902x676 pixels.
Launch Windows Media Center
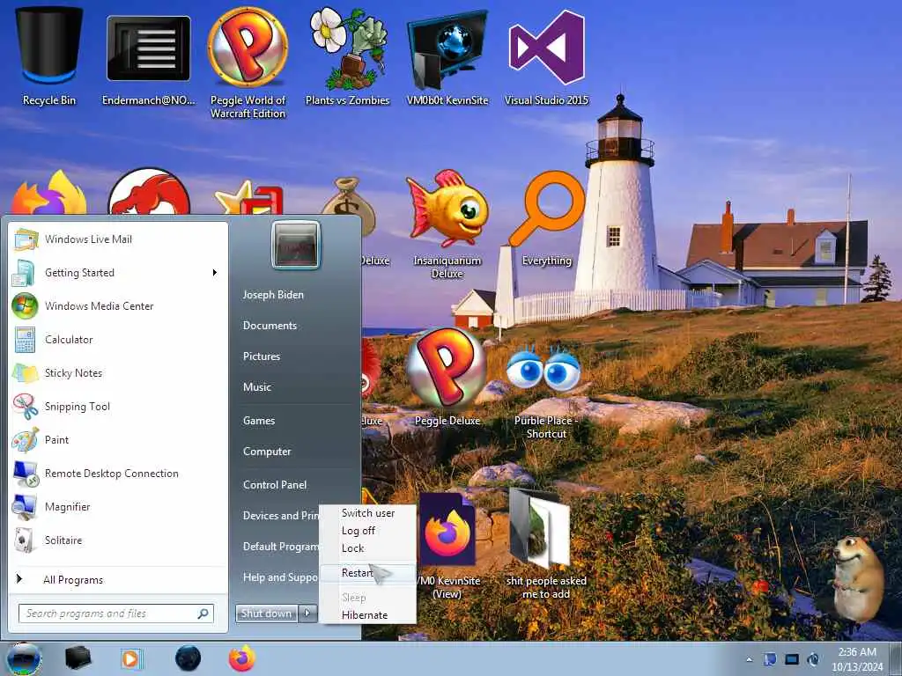point(118,305)
